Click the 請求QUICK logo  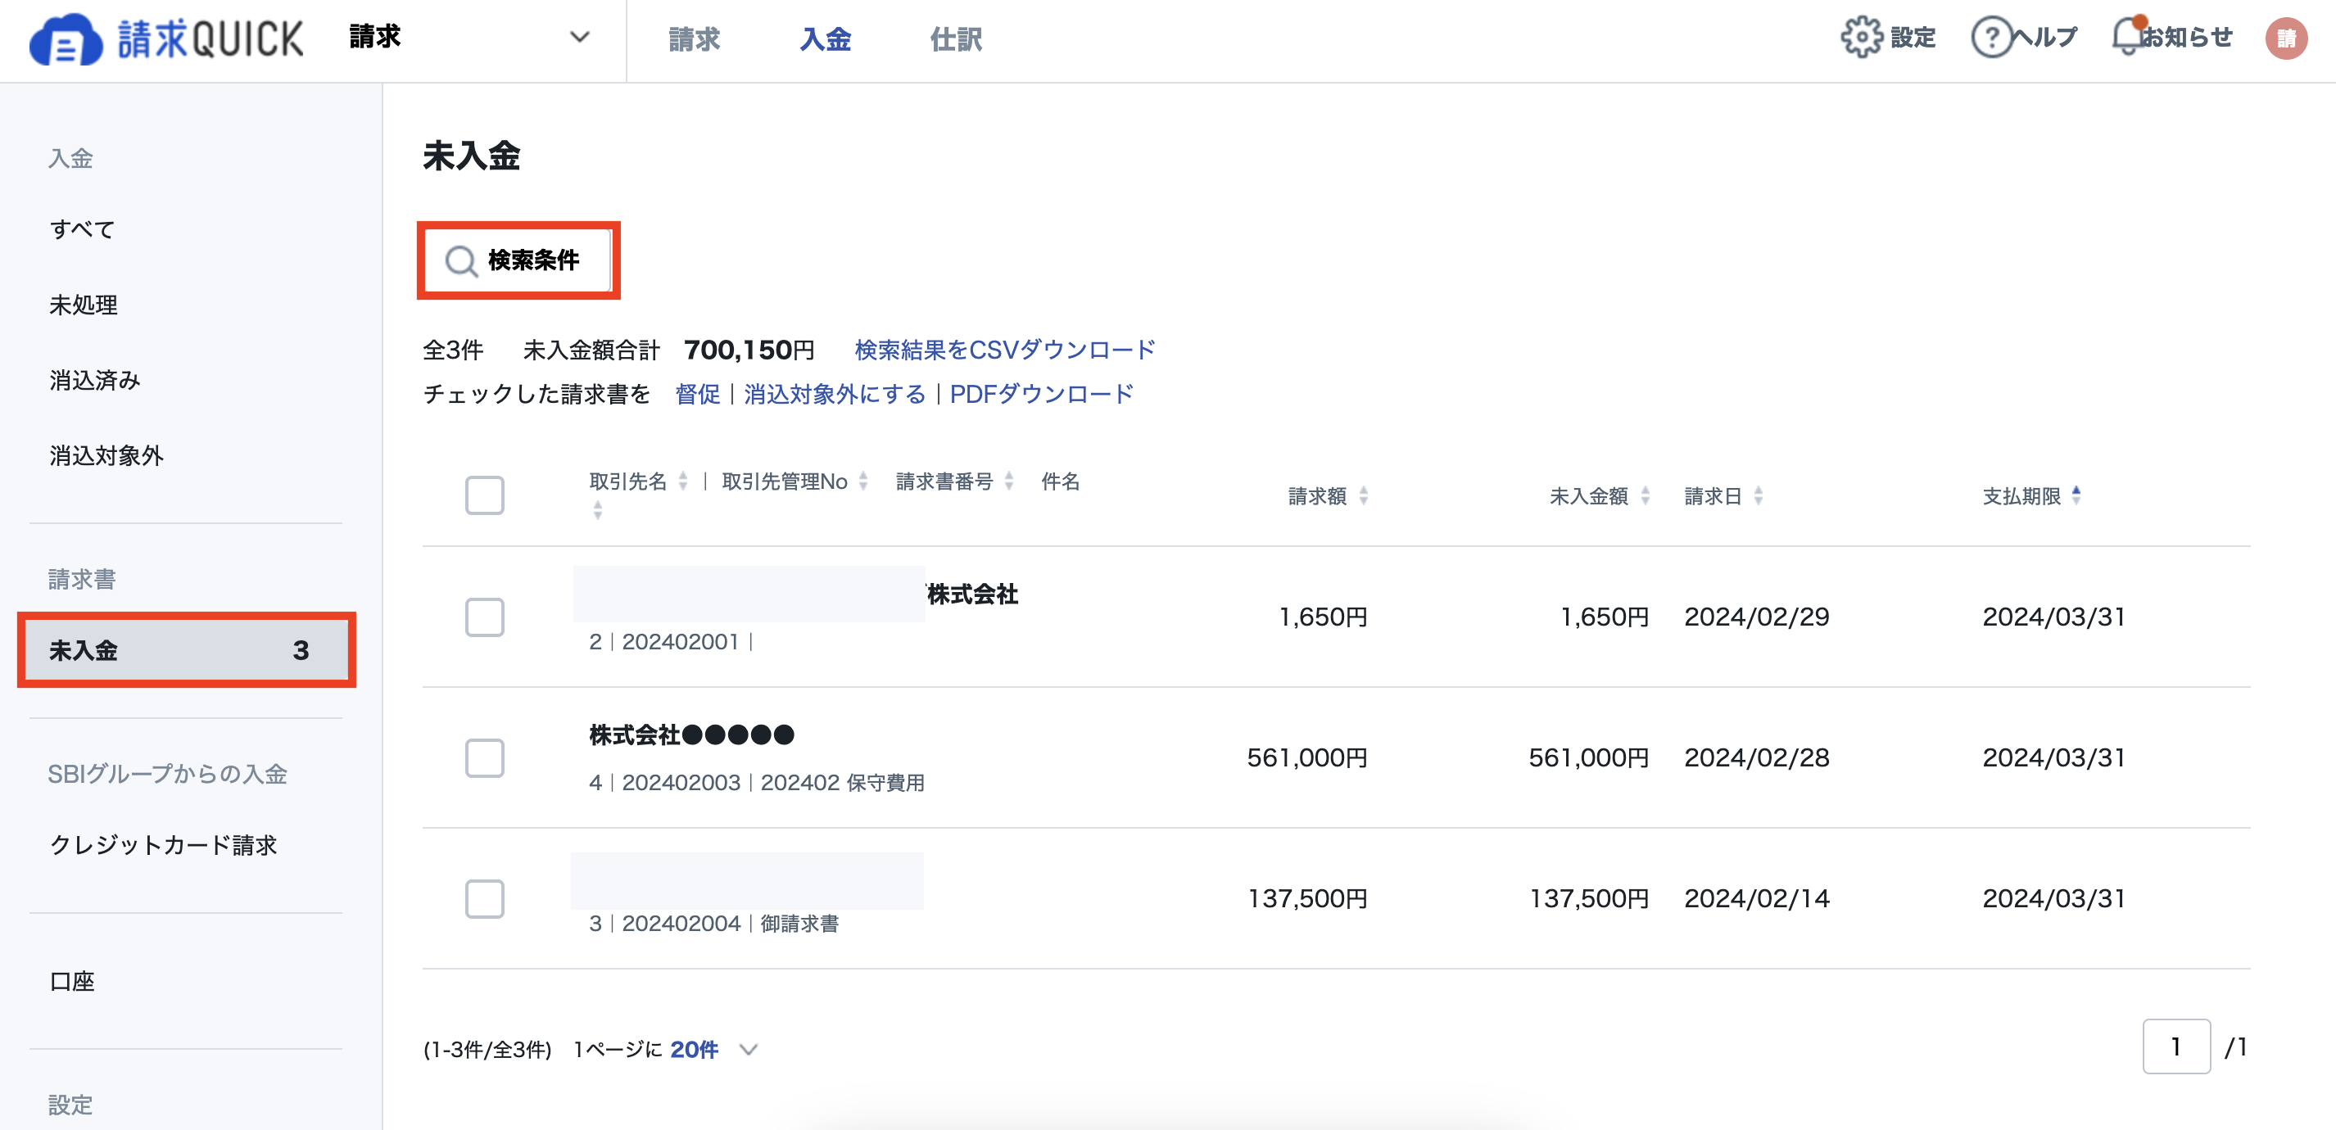tap(163, 39)
